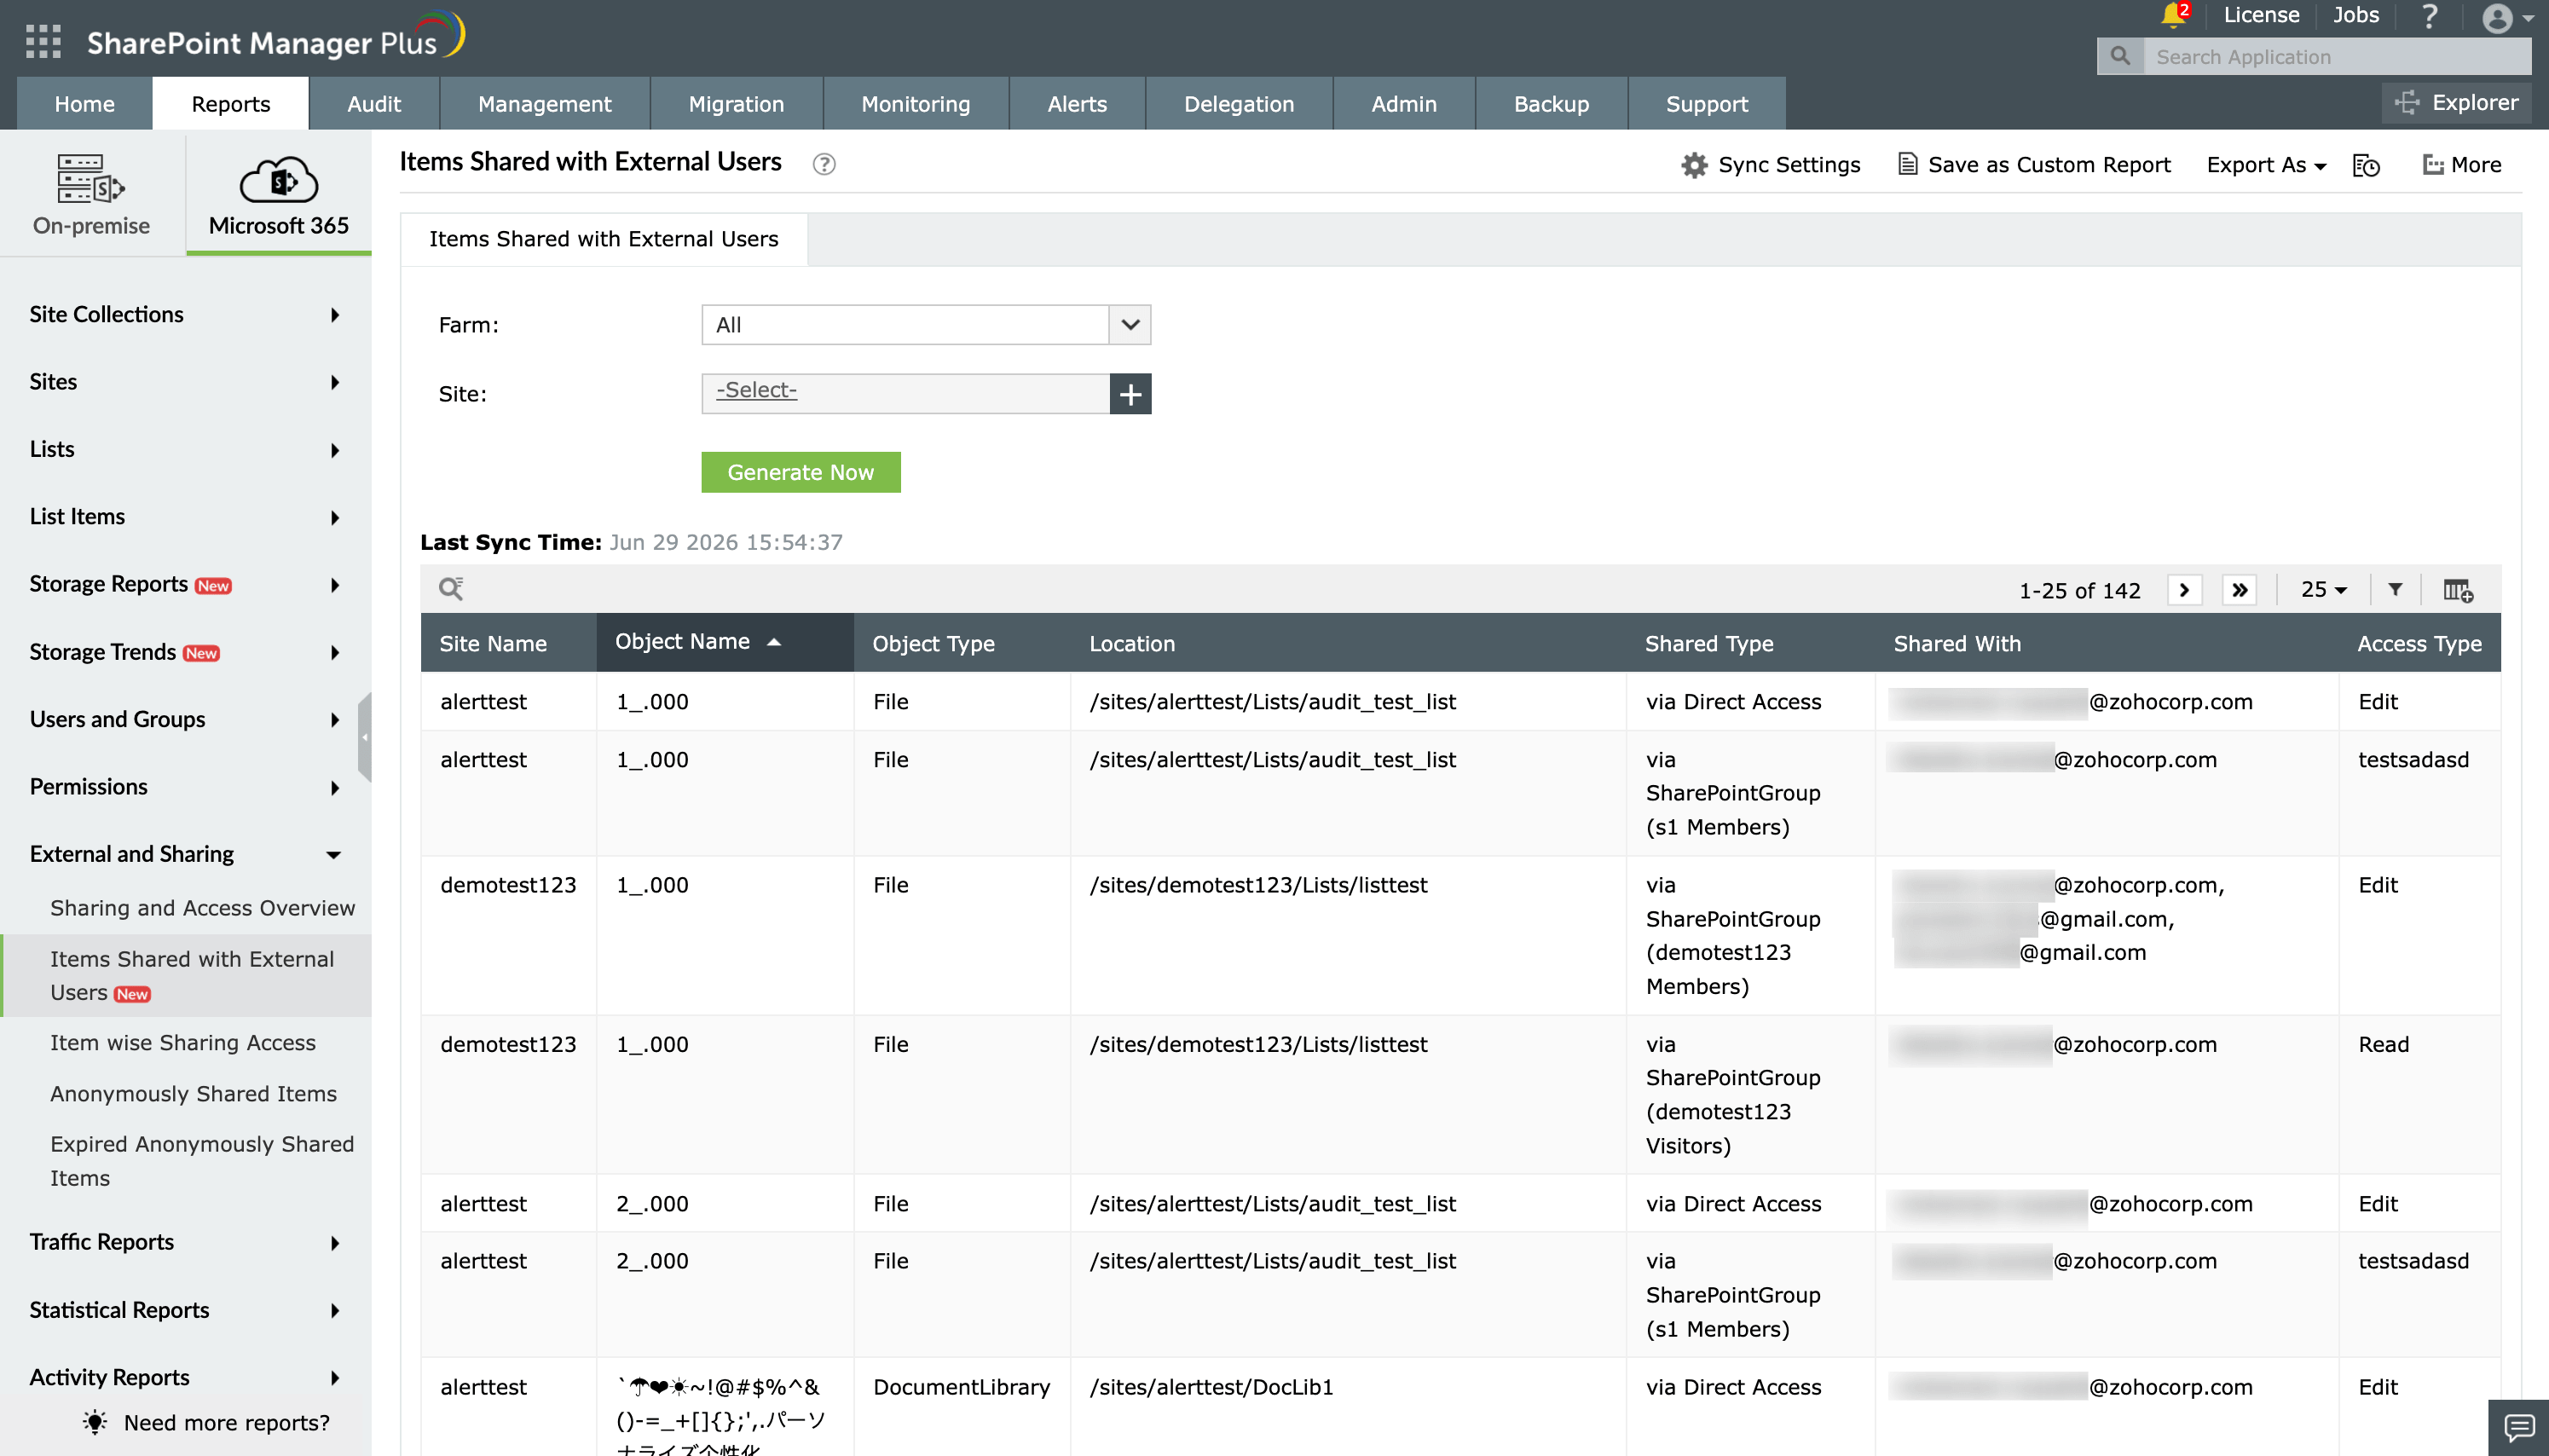Viewport: 2549px width, 1456px height.
Task: Click the Location column header
Action: [x=1348, y=643]
